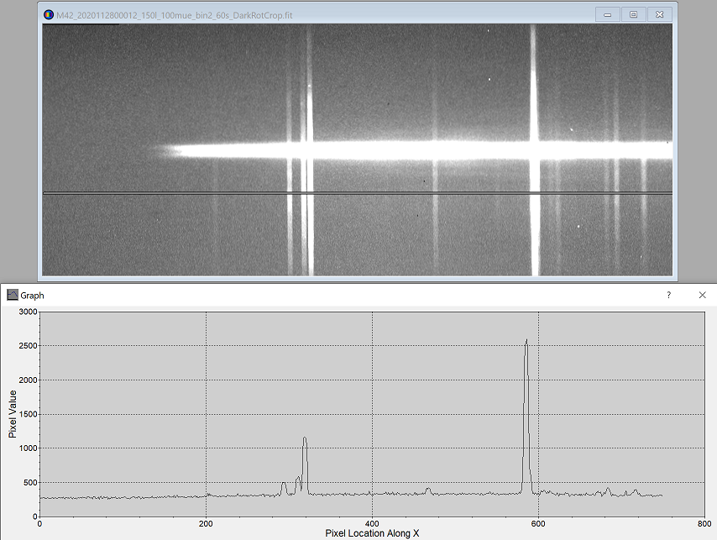
Task: Click the Graph window icon
Action: [12, 295]
